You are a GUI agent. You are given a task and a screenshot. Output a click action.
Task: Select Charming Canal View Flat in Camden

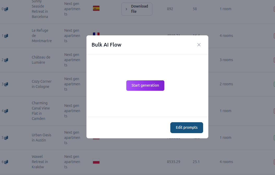tap(41, 111)
